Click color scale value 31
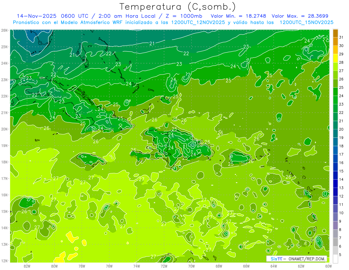This screenshot has width=349, height=270. pyautogui.click(x=341, y=38)
